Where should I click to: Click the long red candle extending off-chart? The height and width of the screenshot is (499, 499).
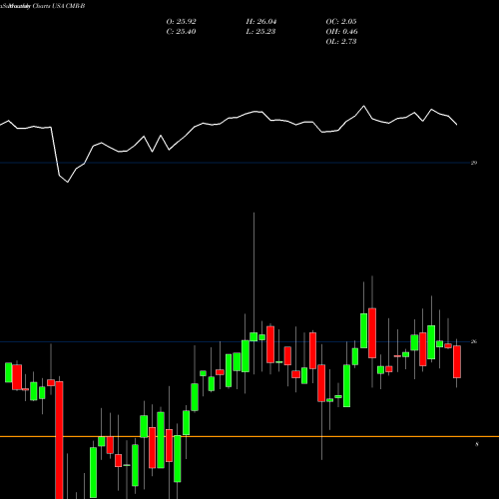[59, 440]
